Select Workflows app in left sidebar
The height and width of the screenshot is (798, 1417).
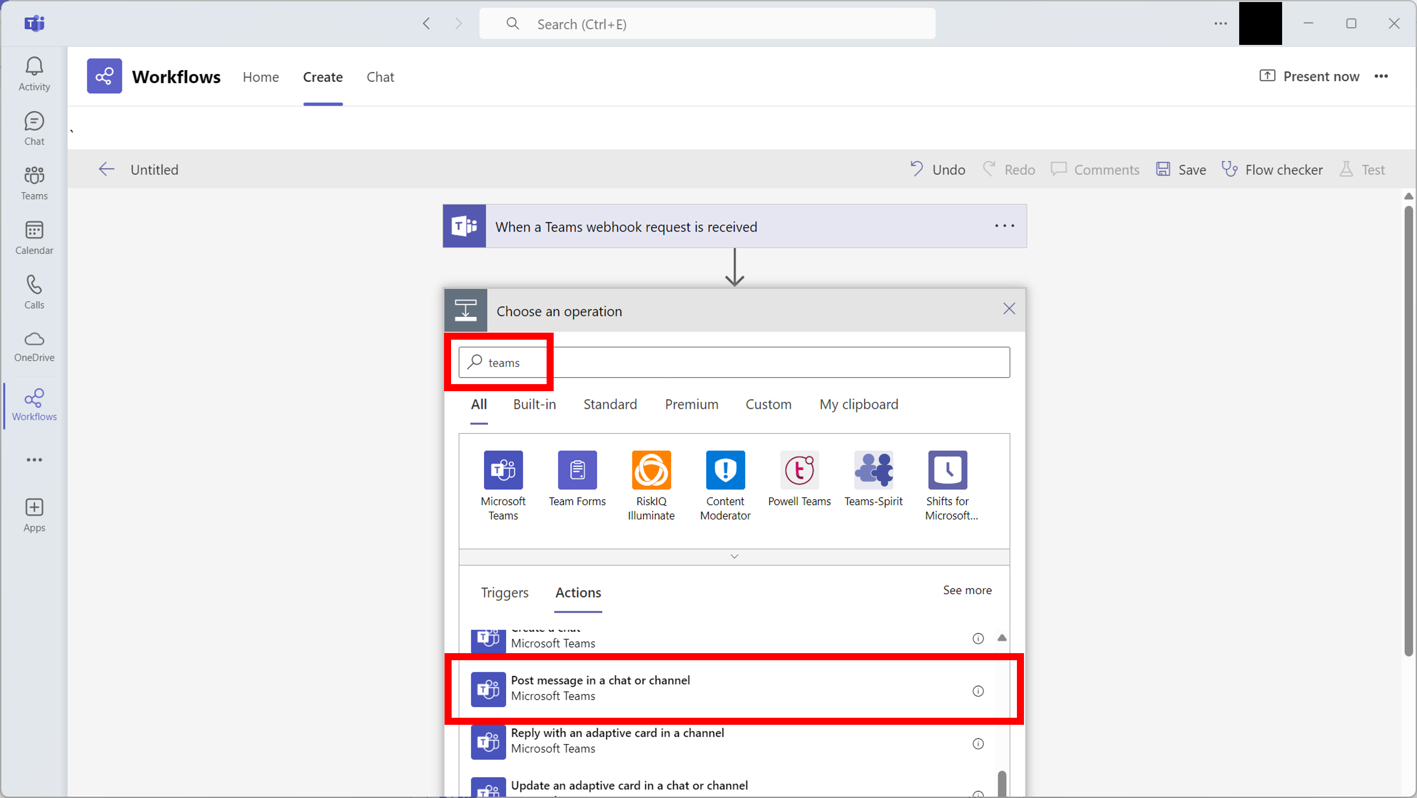(x=34, y=405)
